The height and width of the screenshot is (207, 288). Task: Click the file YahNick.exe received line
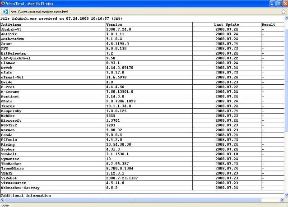coord(61,19)
